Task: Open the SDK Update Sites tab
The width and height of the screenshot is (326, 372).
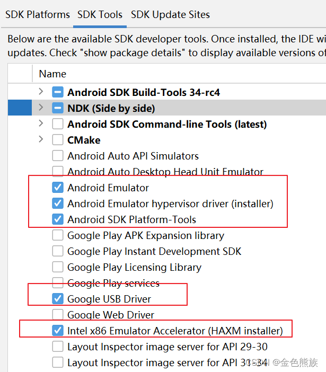Action: pyautogui.click(x=170, y=15)
